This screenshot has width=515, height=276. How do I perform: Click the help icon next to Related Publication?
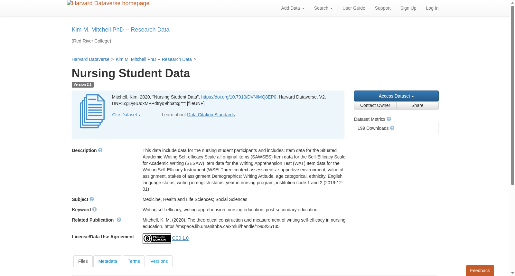[x=119, y=220]
